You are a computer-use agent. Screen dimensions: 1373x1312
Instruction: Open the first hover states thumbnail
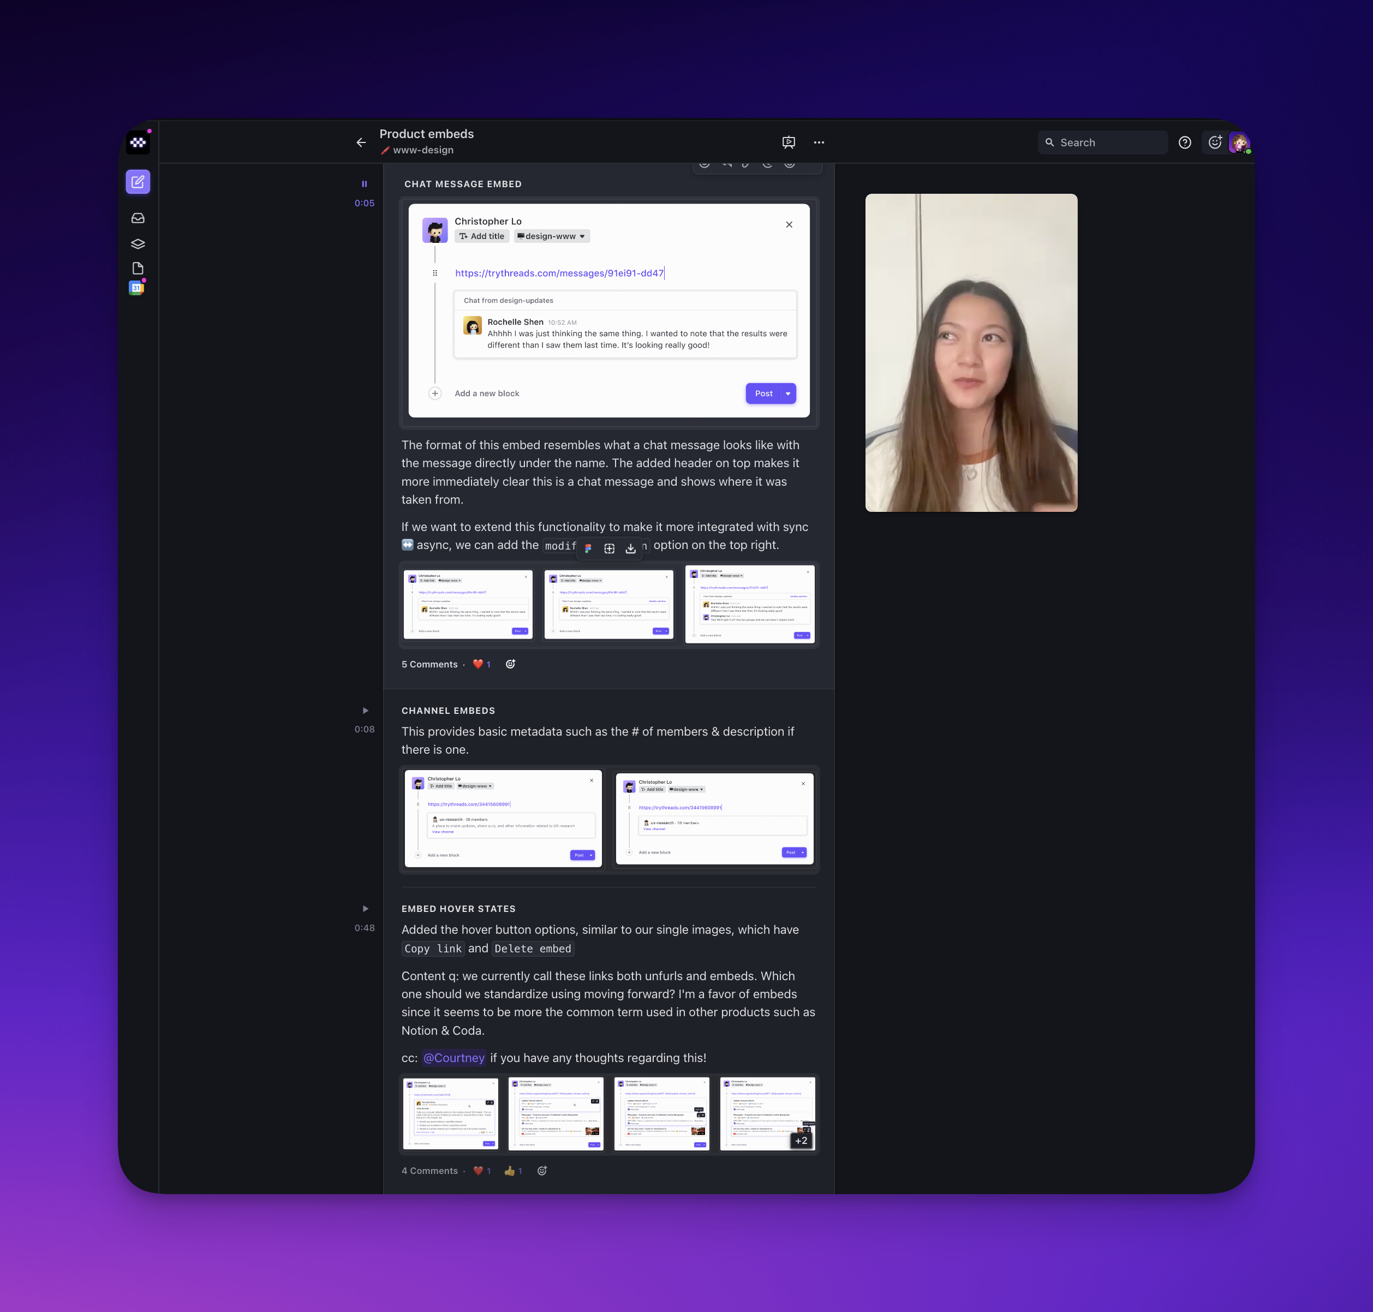450,1113
